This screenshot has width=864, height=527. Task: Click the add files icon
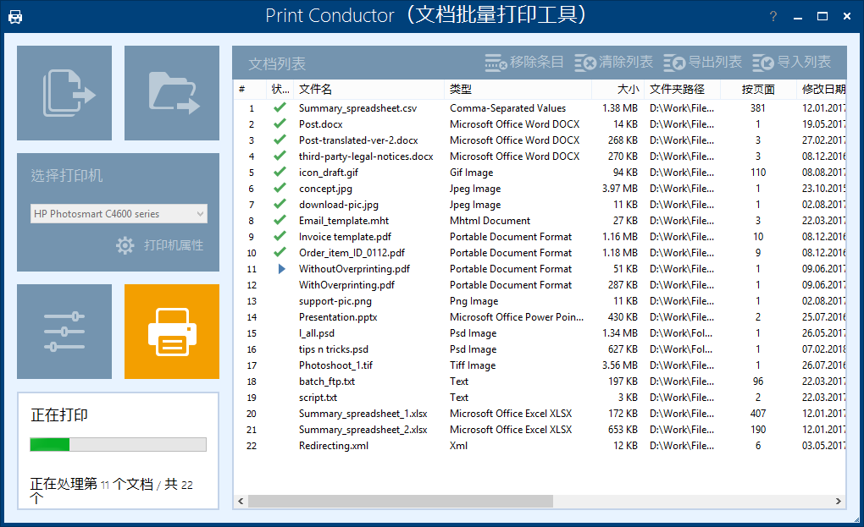64,92
